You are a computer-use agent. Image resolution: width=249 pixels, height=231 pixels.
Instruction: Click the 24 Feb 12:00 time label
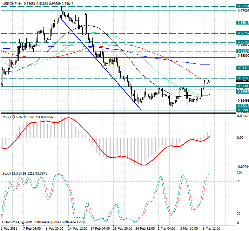tap(145, 228)
